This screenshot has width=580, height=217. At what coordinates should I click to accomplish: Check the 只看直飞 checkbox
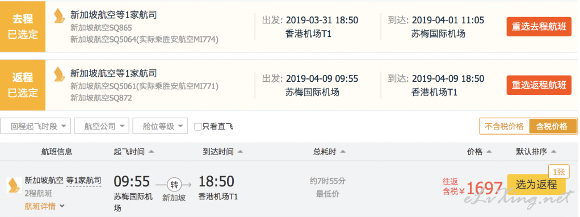point(198,127)
